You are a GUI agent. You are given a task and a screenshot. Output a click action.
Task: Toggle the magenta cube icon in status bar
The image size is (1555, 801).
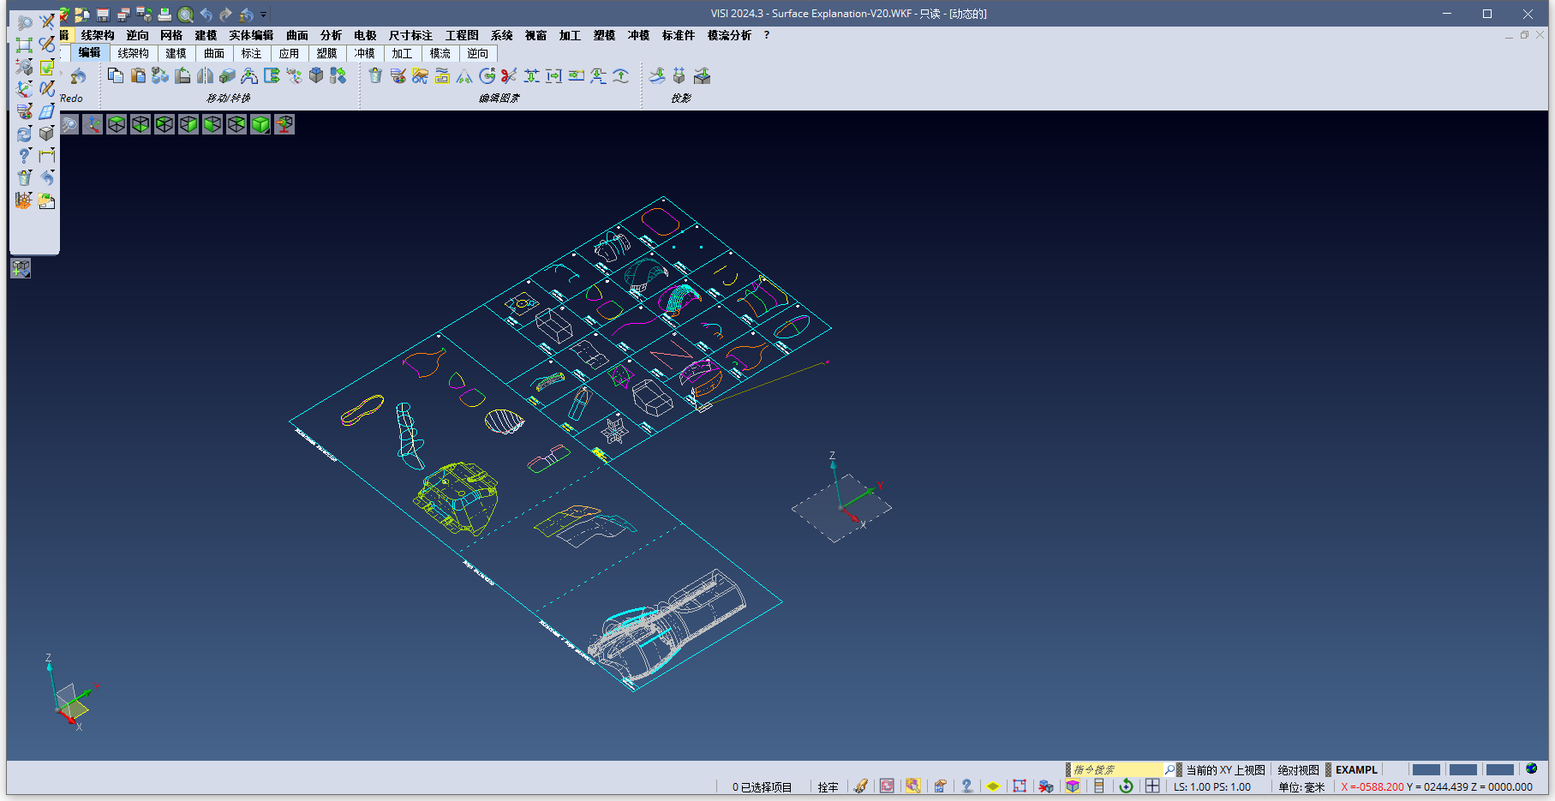pos(1073,786)
